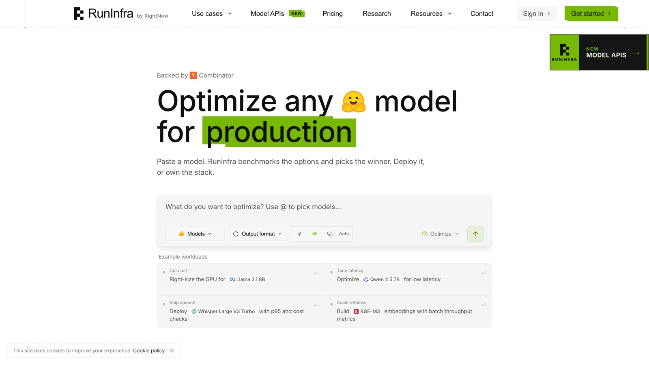Open Model APIs nav item
The image size is (649, 365).
[x=277, y=13]
